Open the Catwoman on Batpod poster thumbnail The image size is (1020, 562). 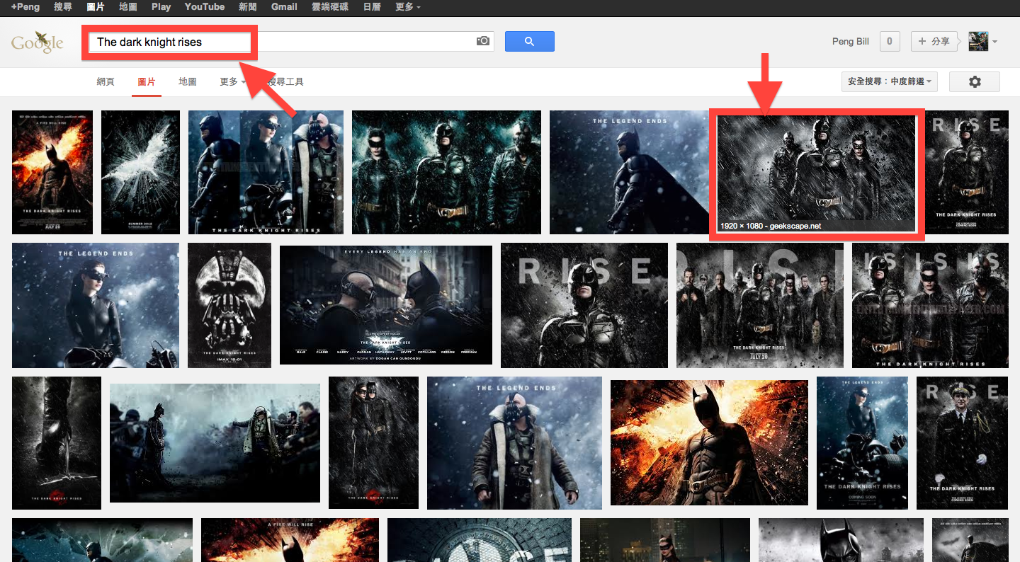862,443
